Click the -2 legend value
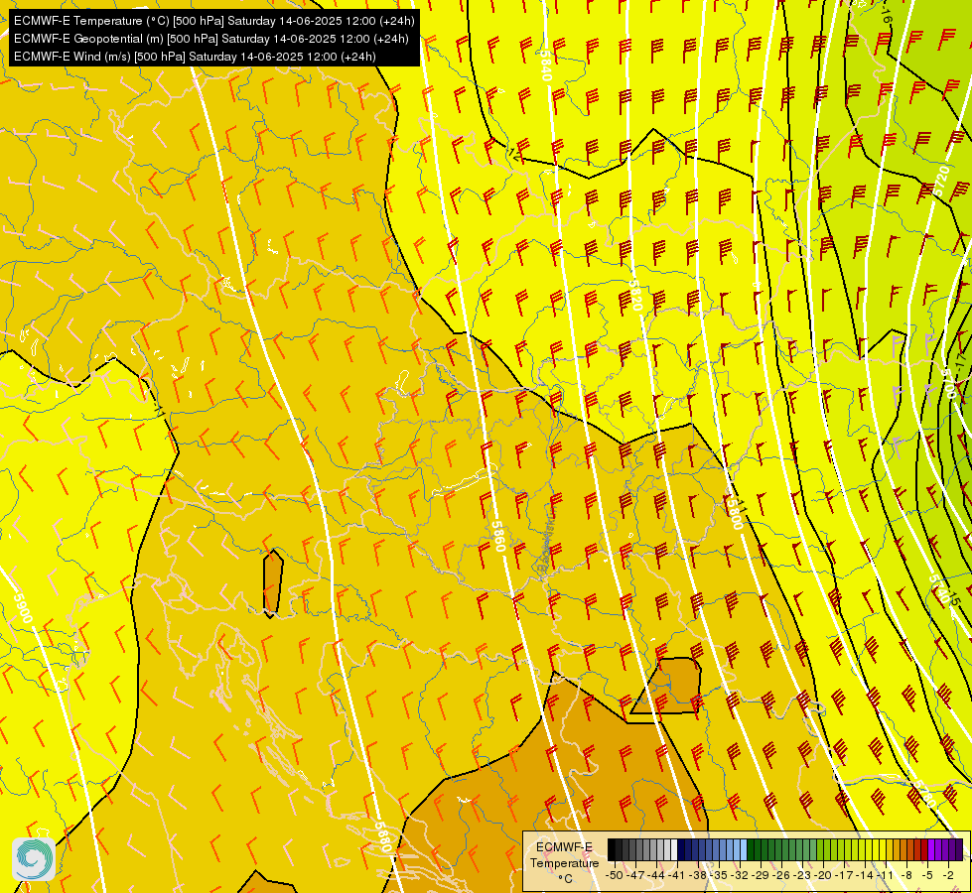 (949, 875)
